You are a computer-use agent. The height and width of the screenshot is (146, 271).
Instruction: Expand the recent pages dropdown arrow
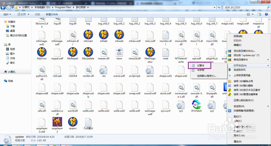point(12,8)
